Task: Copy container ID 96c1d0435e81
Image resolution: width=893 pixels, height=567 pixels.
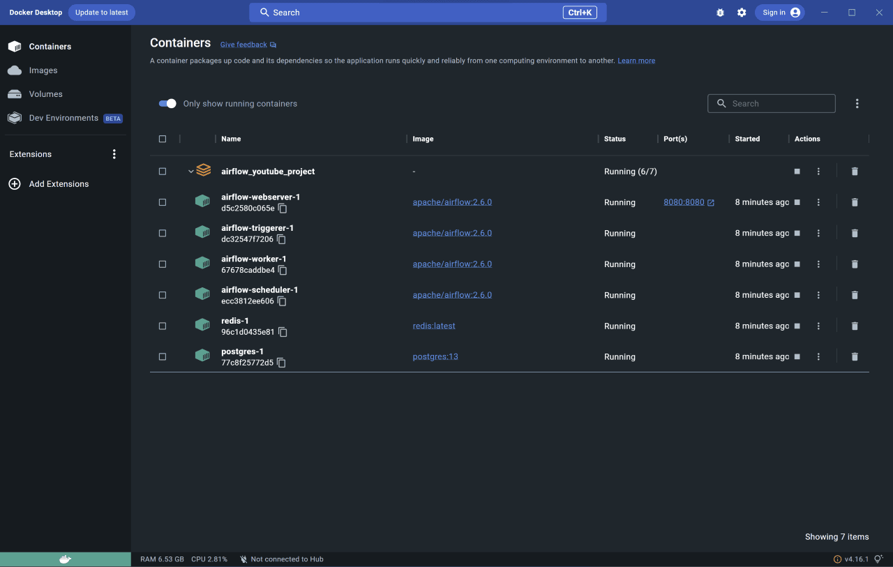Action: click(x=283, y=332)
